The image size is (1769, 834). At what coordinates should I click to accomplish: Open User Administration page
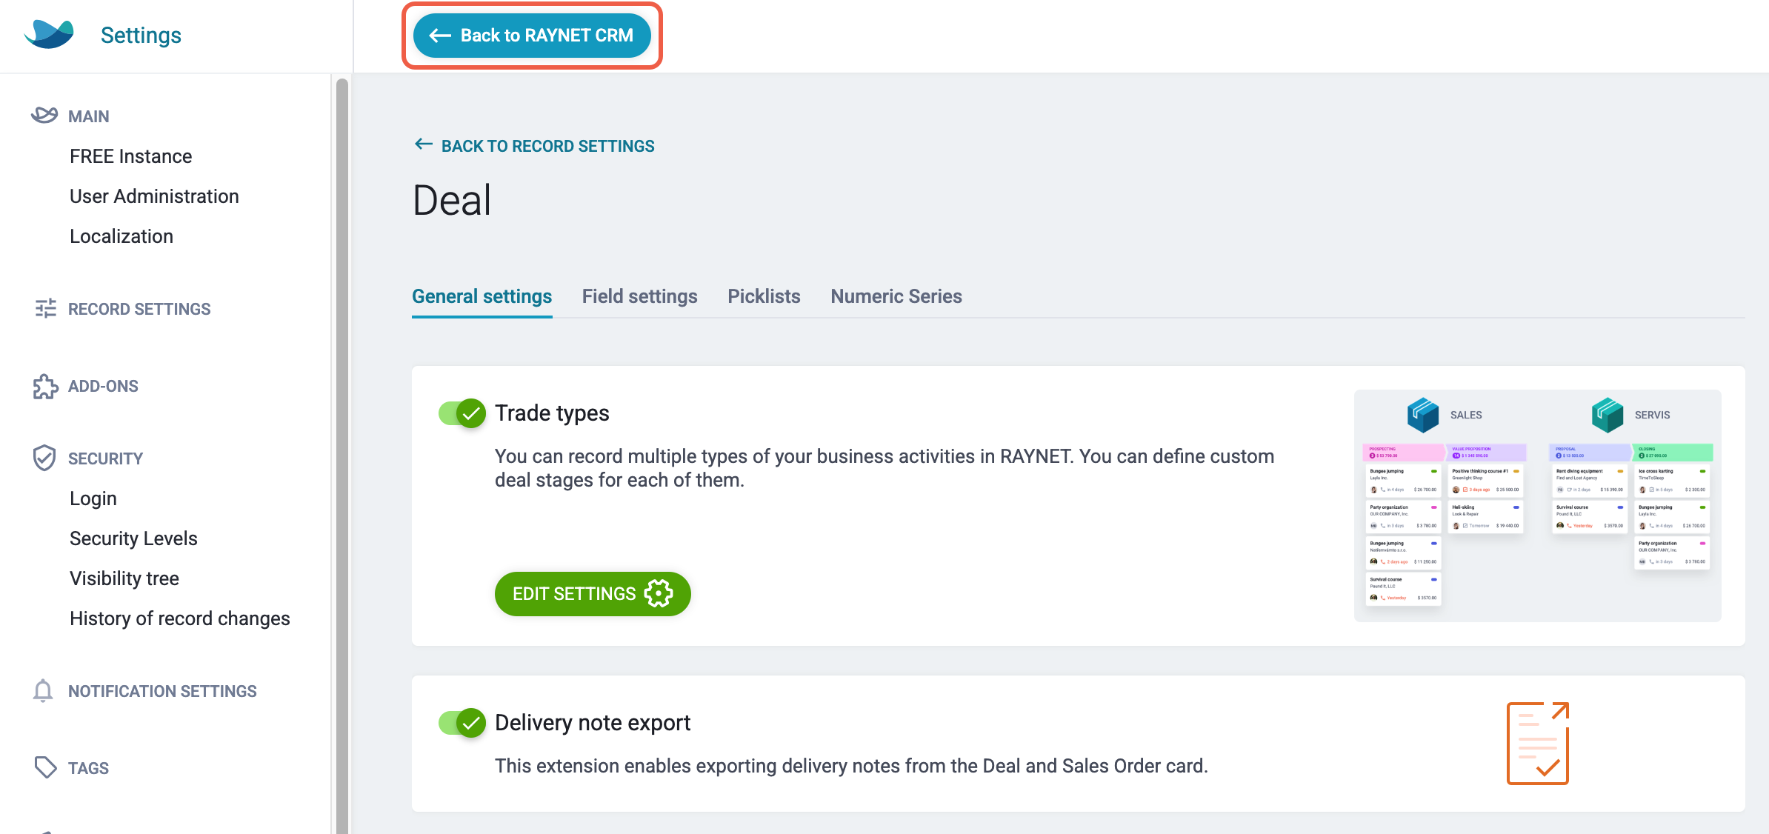coord(154,196)
